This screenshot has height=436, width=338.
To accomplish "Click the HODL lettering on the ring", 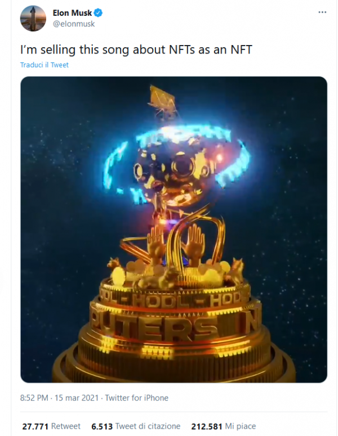I will (174, 300).
